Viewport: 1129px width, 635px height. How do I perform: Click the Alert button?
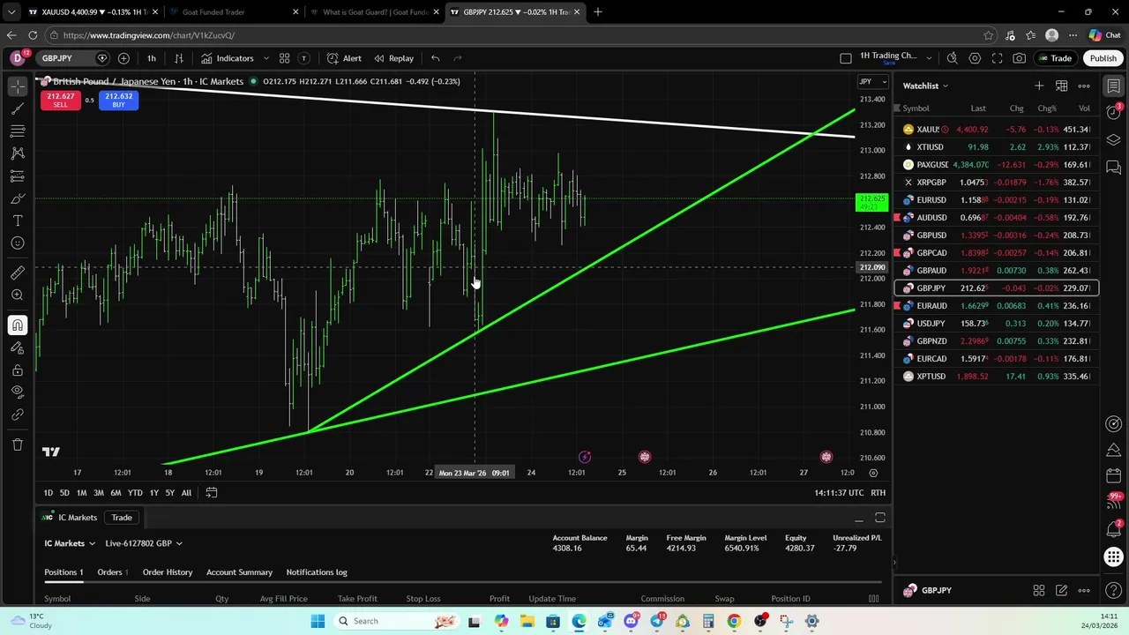click(344, 58)
